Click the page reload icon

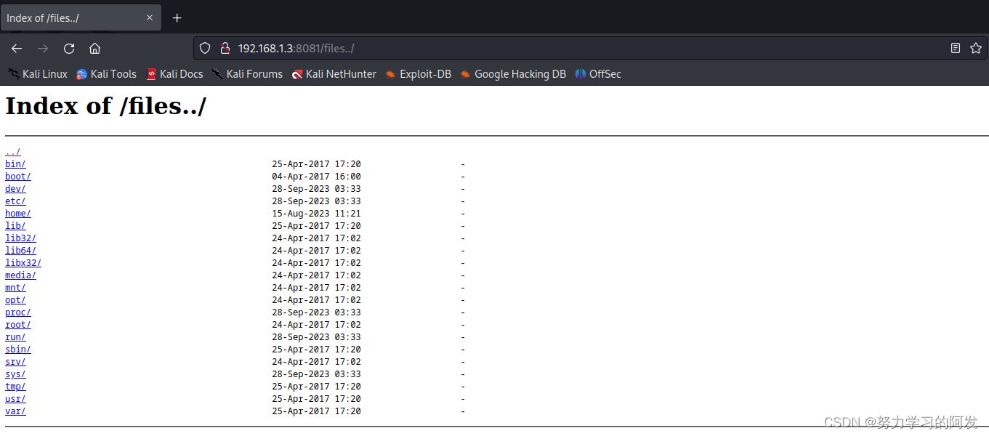pyautogui.click(x=68, y=48)
